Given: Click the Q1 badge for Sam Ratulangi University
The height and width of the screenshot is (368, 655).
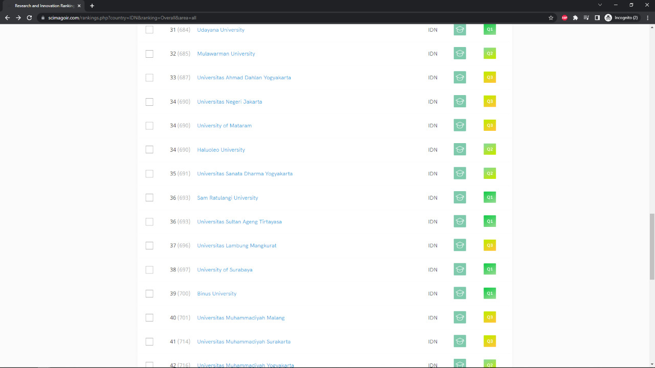Looking at the screenshot, I should point(490,197).
